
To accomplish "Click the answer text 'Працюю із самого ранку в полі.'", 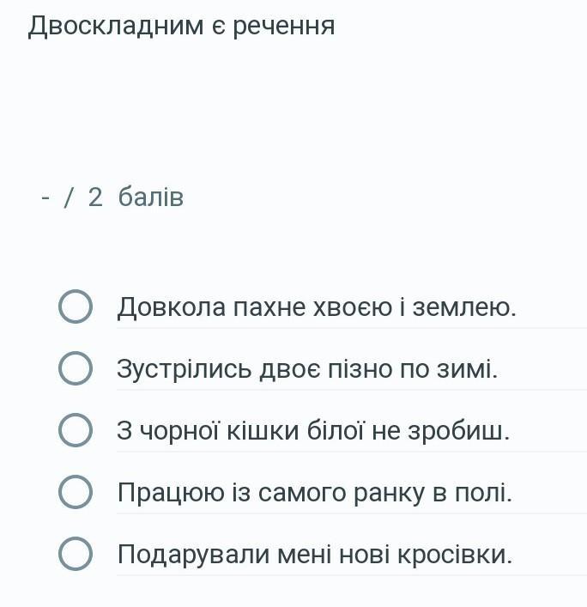I will point(314,493).
